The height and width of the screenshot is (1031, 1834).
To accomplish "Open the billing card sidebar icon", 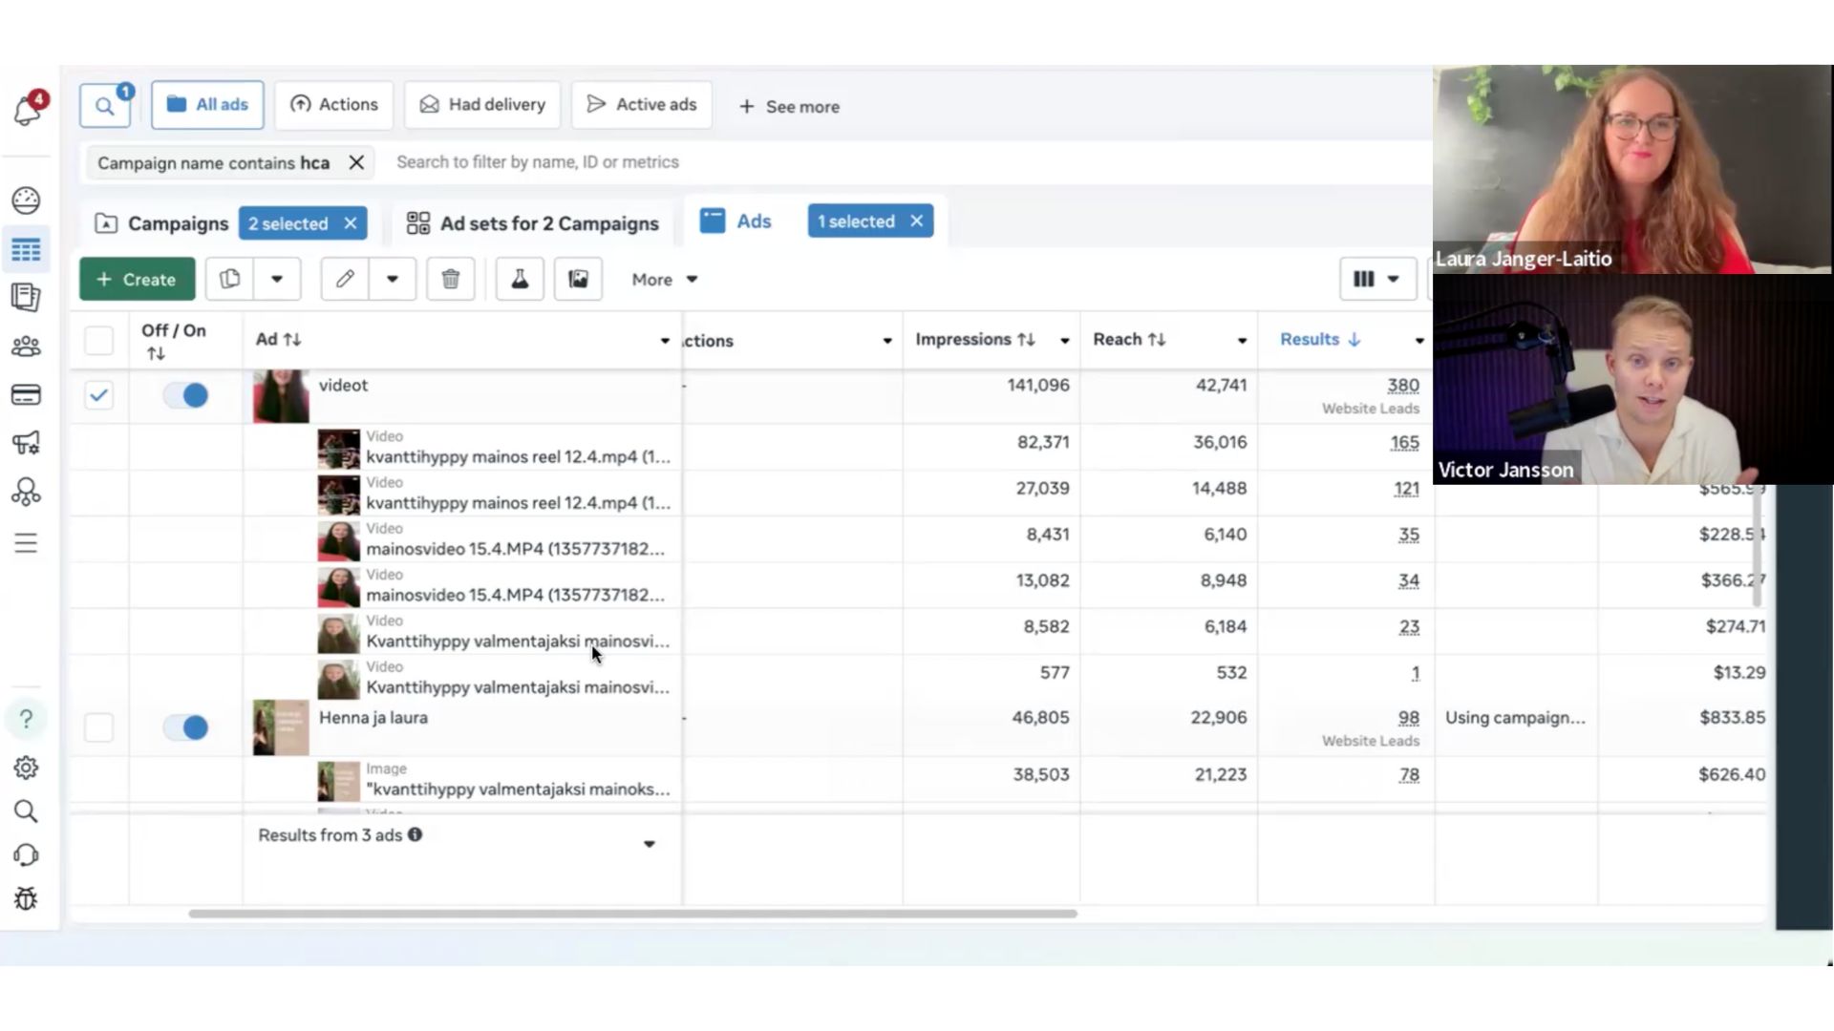I will [26, 395].
